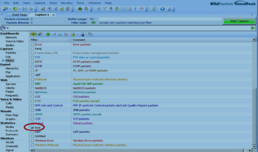This screenshot has width=258, height=152.
Task: Open the Peer Map visual view
Action: 12,115
